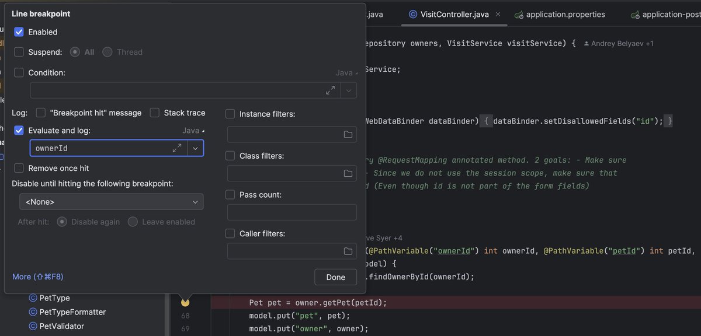Enable Pass count checkbox
701x336 pixels.
coord(230,194)
